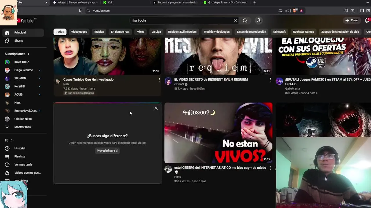Open Cristian Nieto subscription
The height and width of the screenshot is (208, 371).
(x=23, y=119)
